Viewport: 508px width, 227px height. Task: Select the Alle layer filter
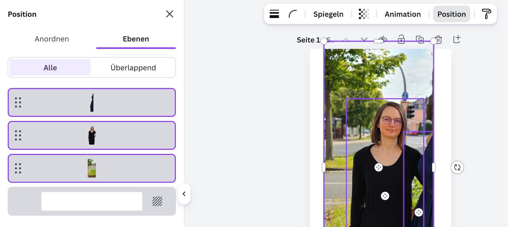point(50,68)
